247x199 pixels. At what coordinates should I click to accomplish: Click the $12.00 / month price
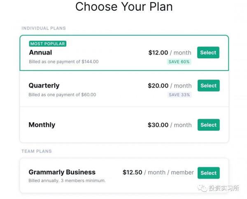pos(170,53)
